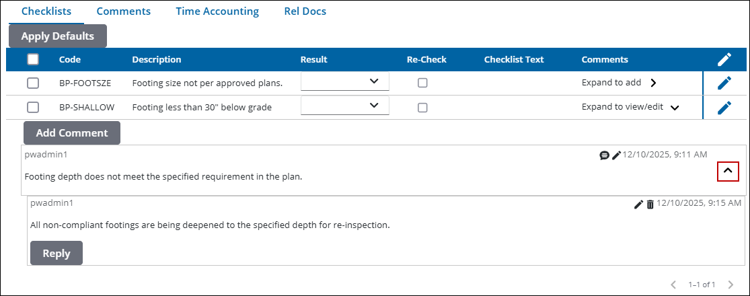Click the pencil icon in the table header
The height and width of the screenshot is (296, 750).
point(724,59)
